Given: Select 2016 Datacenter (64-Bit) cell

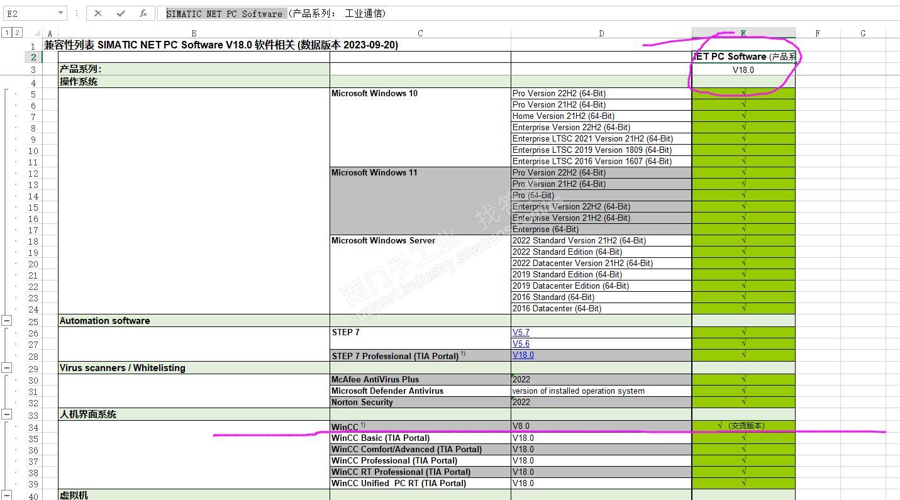Looking at the screenshot, I should (601, 308).
